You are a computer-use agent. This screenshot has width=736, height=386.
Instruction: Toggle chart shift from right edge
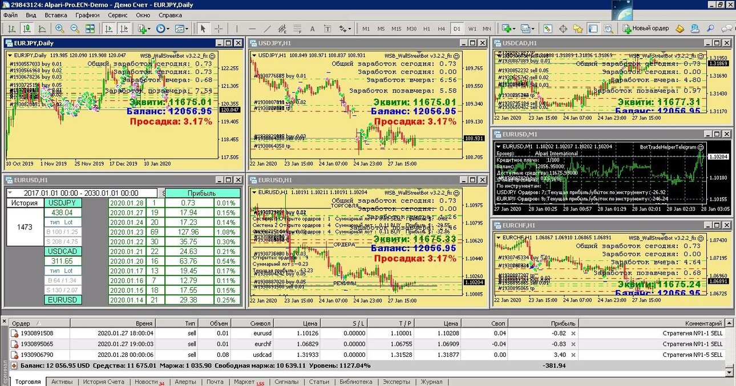pyautogui.click(x=124, y=29)
